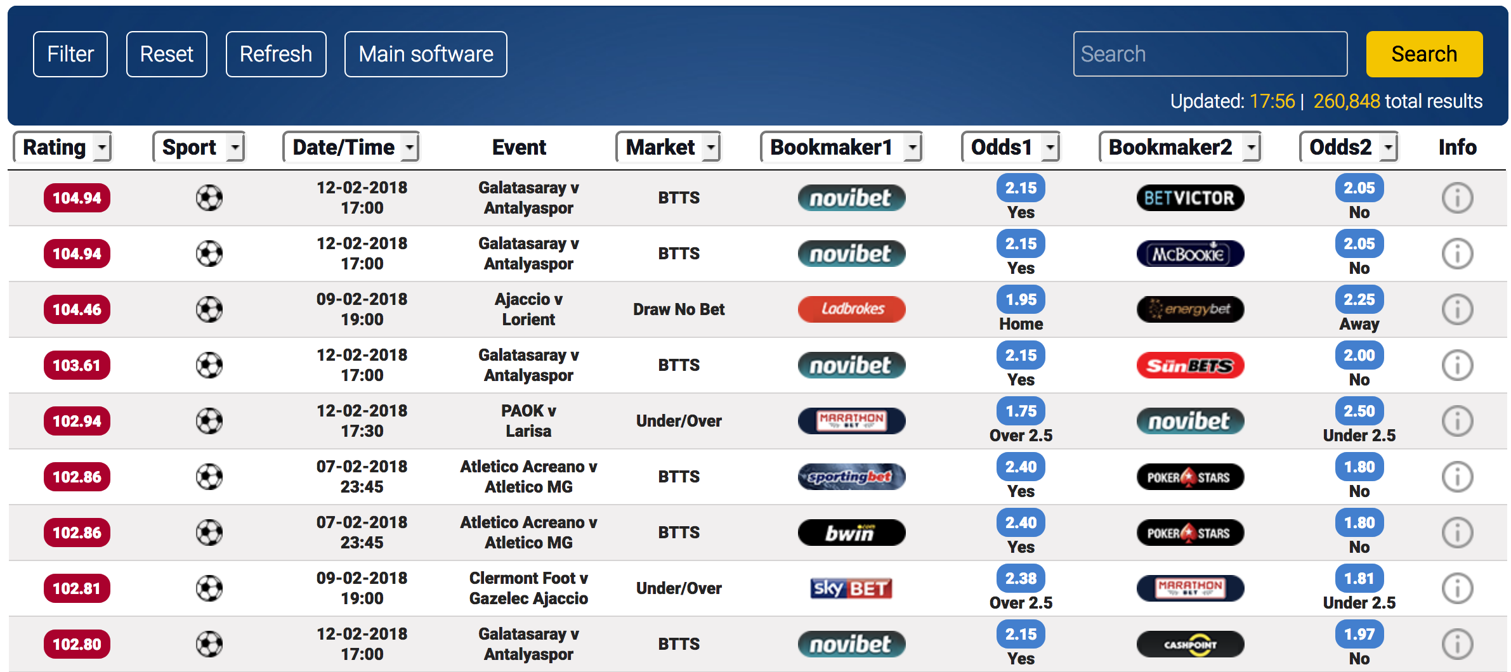Click the SunBets bookmaker logo
This screenshot has width=1511, height=672.
(x=1190, y=365)
